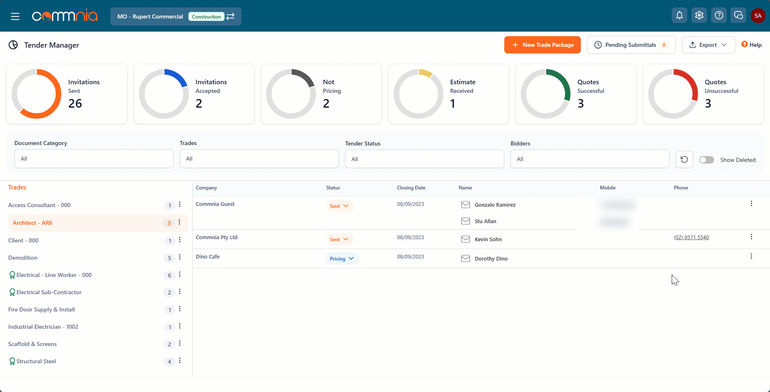Click the award ribbon icon beside Structural Steel

tap(12, 361)
